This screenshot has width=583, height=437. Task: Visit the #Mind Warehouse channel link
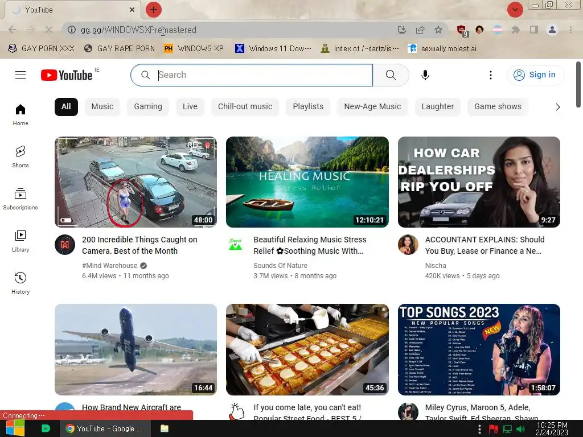pyautogui.click(x=110, y=266)
